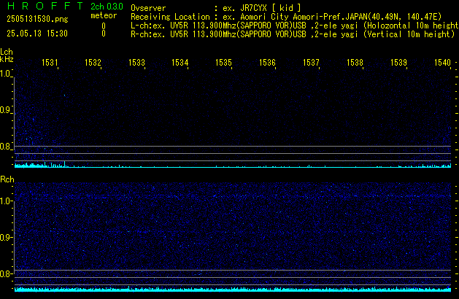Click the 1532 time marker
Image resolution: width=459 pixels, height=299 pixels.
click(x=93, y=63)
